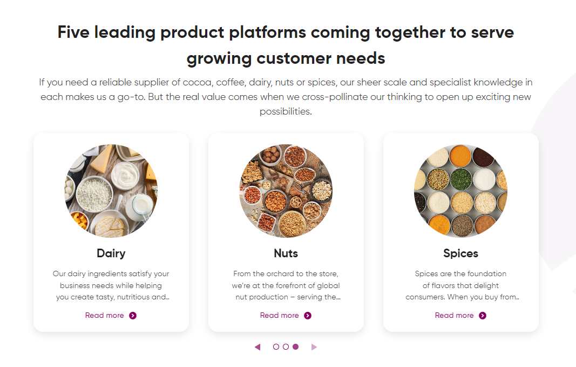Click arrow icon beside Dairy Read more
The height and width of the screenshot is (367, 576).
click(133, 316)
